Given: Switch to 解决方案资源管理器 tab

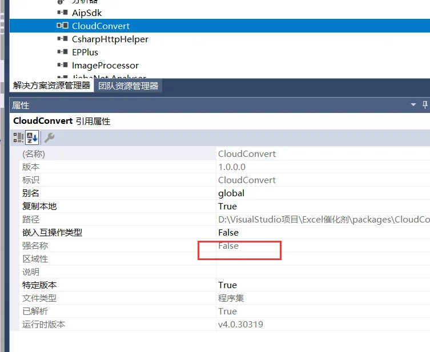Looking at the screenshot, I should (51, 86).
